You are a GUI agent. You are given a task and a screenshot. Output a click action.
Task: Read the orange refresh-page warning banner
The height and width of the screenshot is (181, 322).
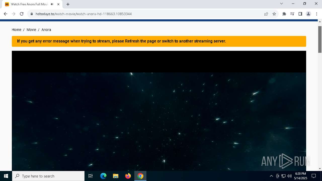click(159, 41)
